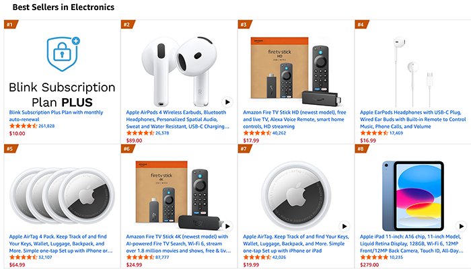This screenshot has height=269, width=471.
Task: Click the #1 rank badge
Action: (10, 25)
